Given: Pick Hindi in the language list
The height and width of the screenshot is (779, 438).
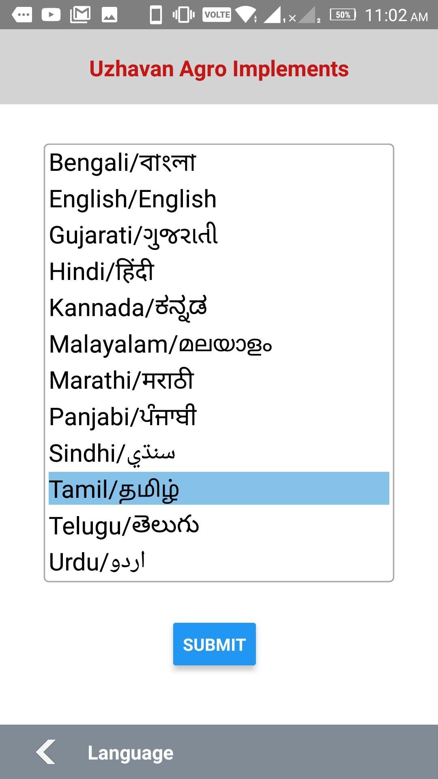Looking at the screenshot, I should [x=102, y=271].
